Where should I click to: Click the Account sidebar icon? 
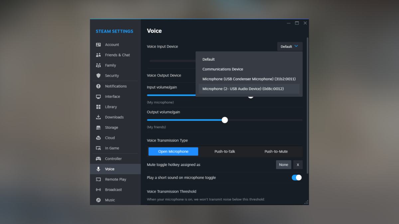(98, 45)
